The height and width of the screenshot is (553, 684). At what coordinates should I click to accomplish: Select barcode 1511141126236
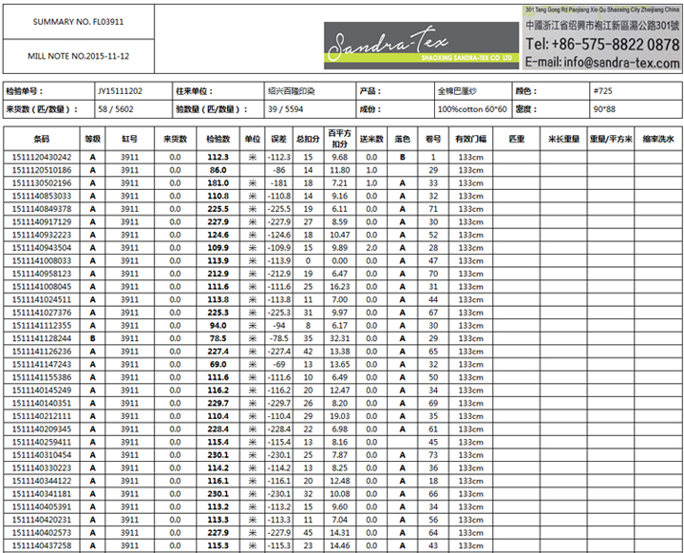[x=42, y=352]
